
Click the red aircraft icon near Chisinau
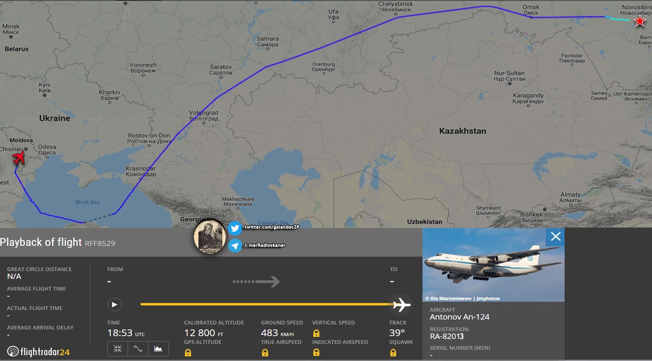pyautogui.click(x=19, y=157)
